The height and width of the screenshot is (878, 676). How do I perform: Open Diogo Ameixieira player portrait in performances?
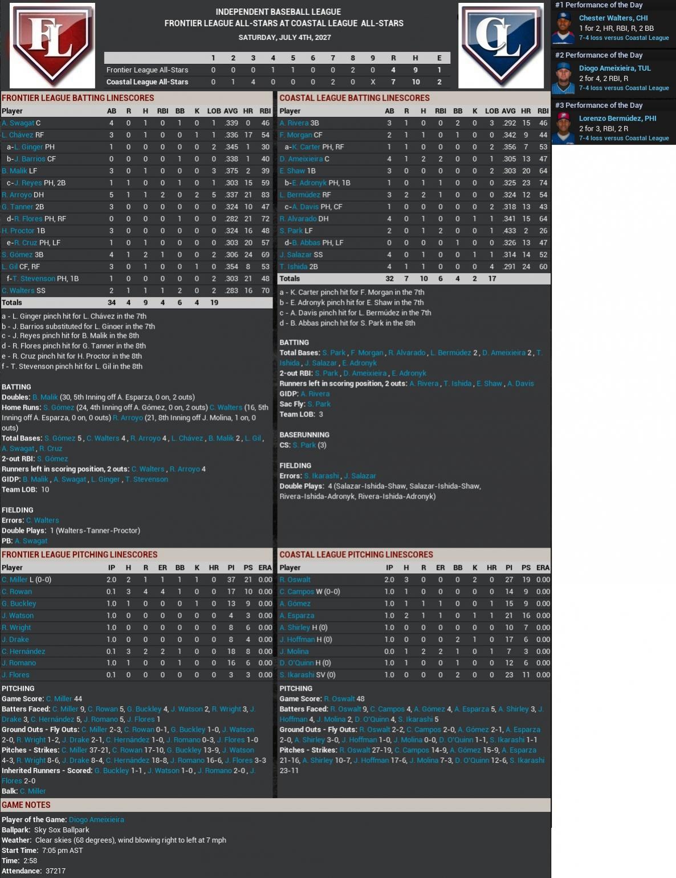point(563,78)
